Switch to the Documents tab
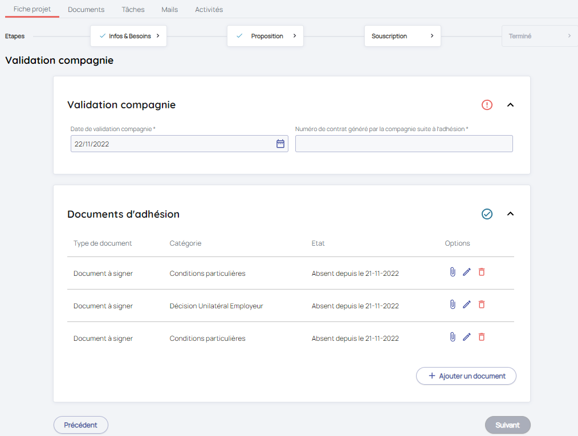 (86, 10)
